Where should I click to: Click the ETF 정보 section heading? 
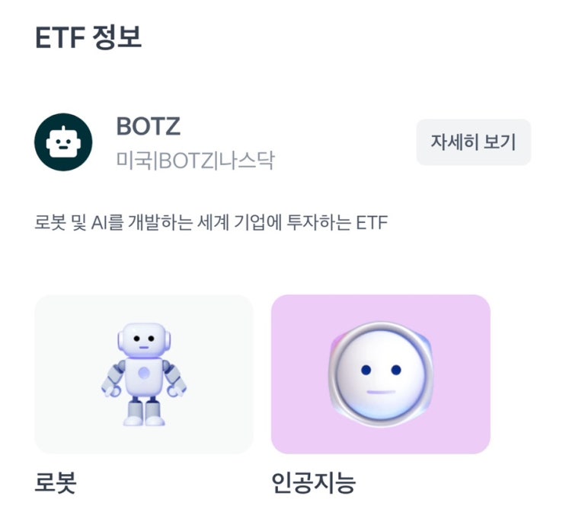coord(88,37)
